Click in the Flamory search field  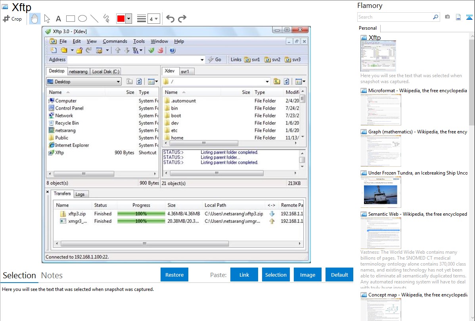click(x=395, y=17)
